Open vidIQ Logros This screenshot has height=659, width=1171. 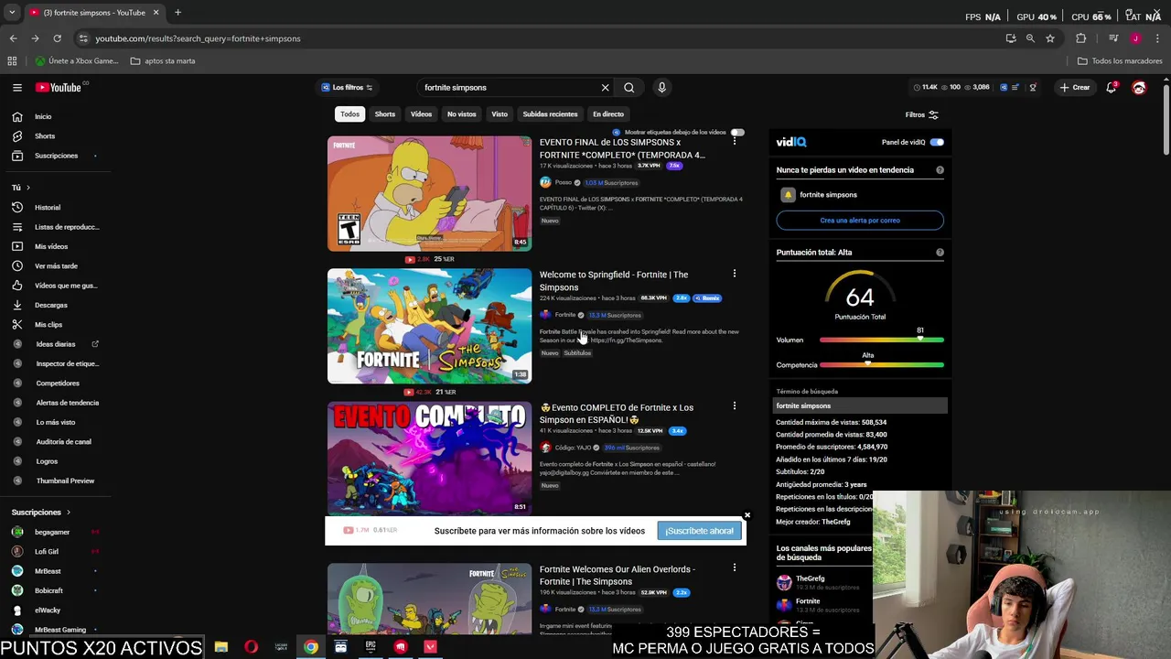coord(47,461)
